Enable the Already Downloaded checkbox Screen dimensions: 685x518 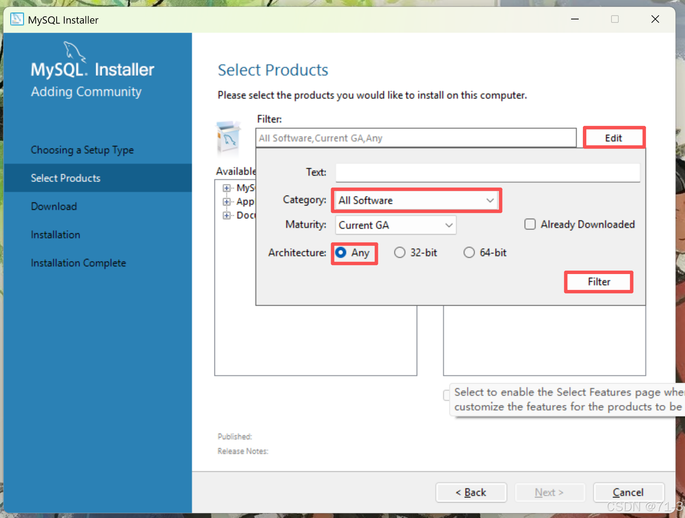pyautogui.click(x=530, y=224)
